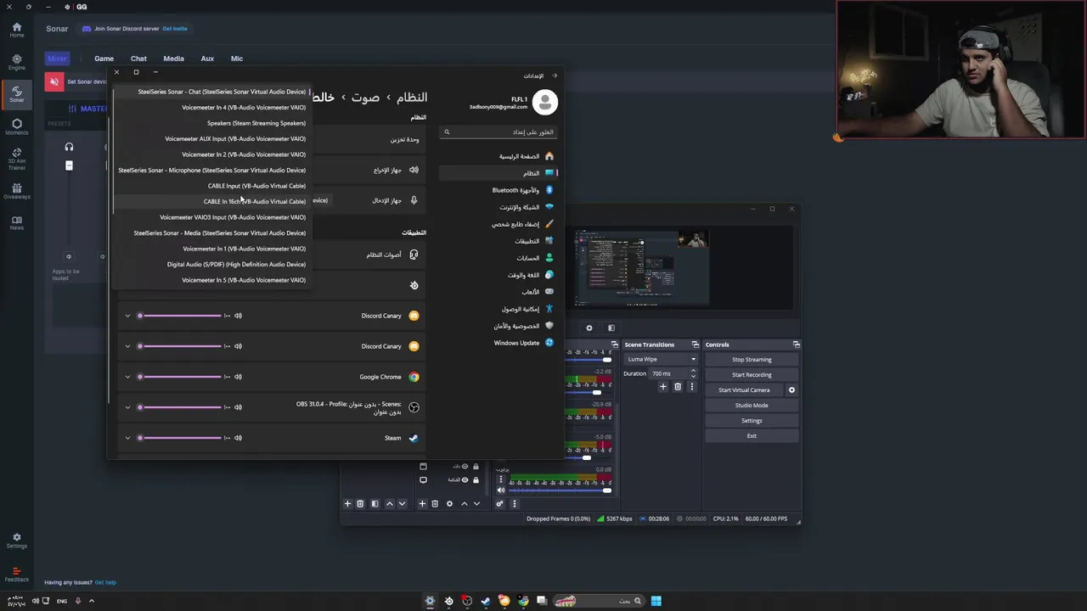
Task: Open virtual camera settings gear in OBS
Action: click(791, 390)
